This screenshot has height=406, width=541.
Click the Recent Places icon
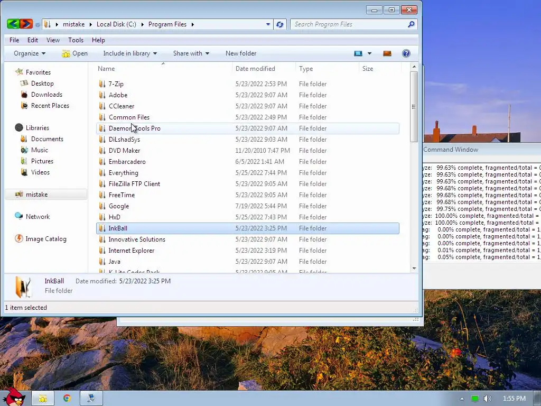coord(24,105)
